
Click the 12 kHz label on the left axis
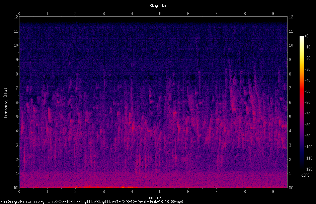[16, 17]
